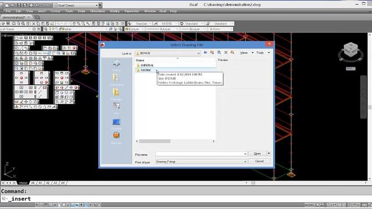Click the Cancel button in dialog
This screenshot has width=372, height=209.
click(259, 161)
